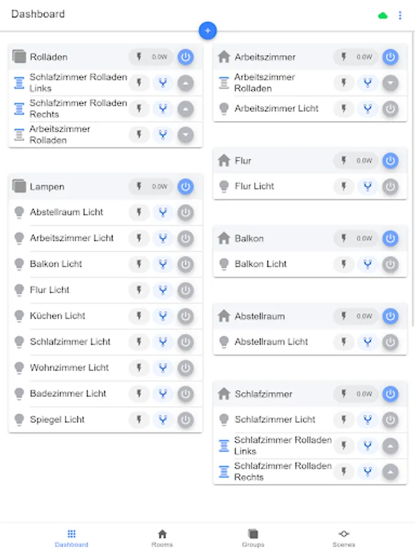The image size is (415, 553).
Task: Click the floating plus button
Action: click(x=207, y=30)
